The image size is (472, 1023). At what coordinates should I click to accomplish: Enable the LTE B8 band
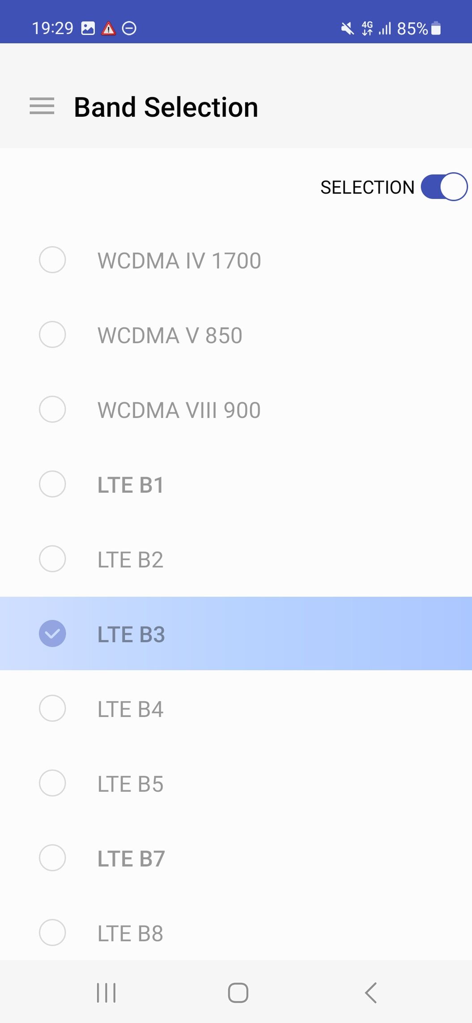click(52, 933)
